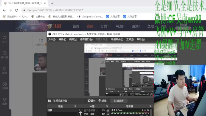
Task: Open source 属性 properties button
Action: click(x=92, y=101)
